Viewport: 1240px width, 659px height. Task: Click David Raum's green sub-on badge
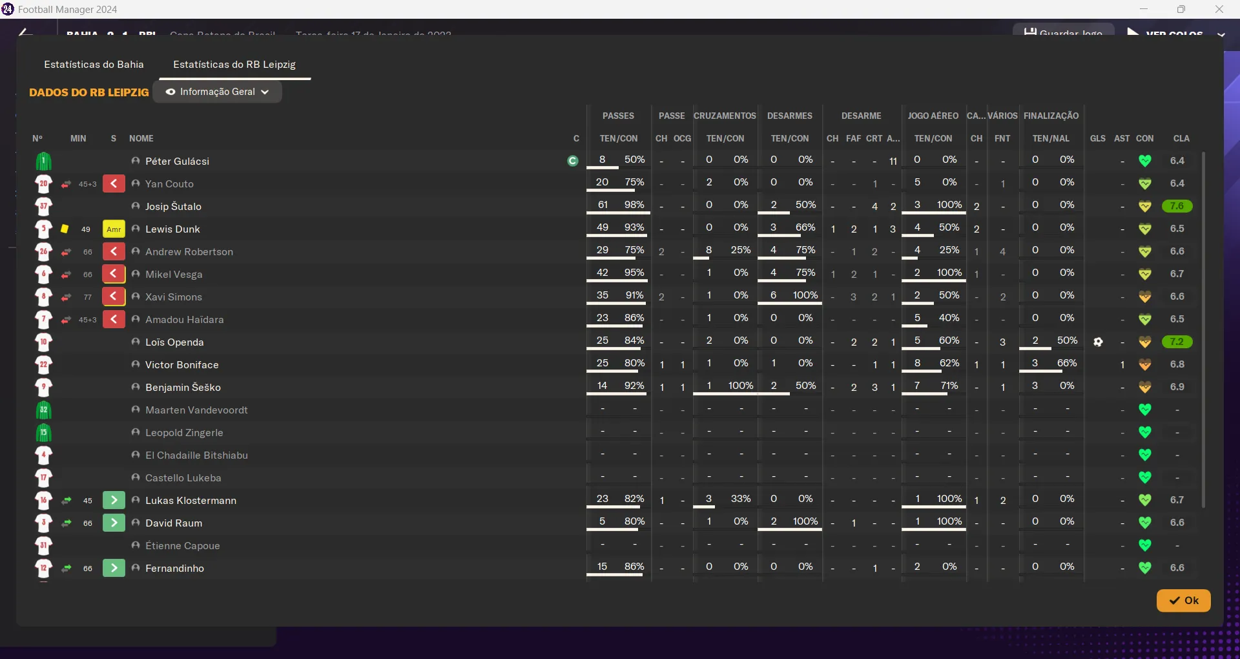[114, 523]
